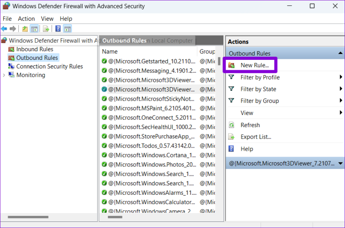Screen dimensions: 345x228
Task: Click the tree pane horizontal scrollbar thumb
Action: coord(28,217)
